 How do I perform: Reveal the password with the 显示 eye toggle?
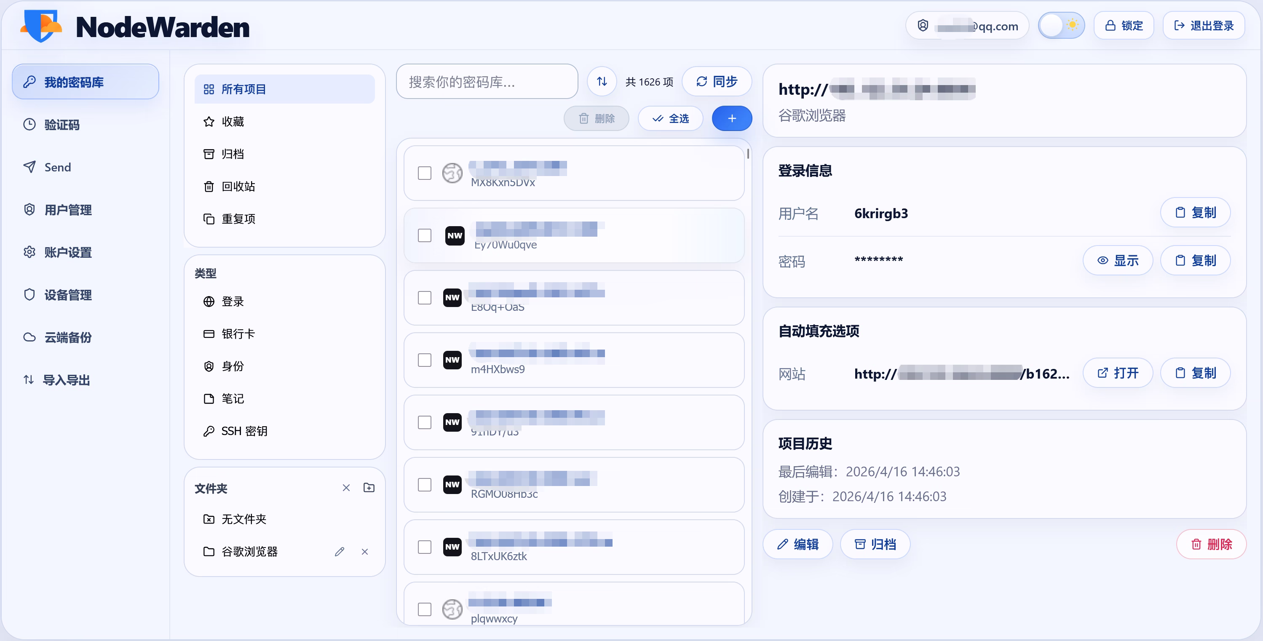[1118, 260]
